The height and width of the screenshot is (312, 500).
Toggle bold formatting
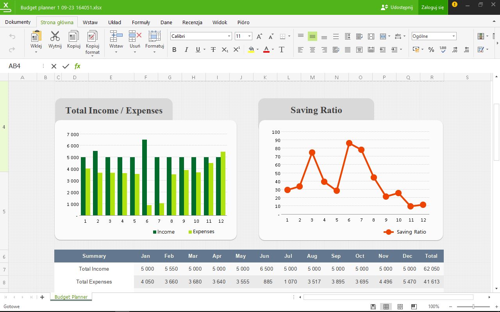coord(175,50)
